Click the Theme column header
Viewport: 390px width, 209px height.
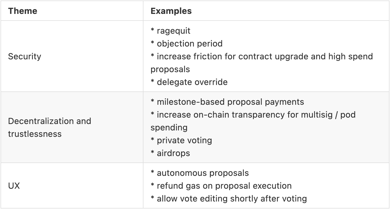click(22, 11)
